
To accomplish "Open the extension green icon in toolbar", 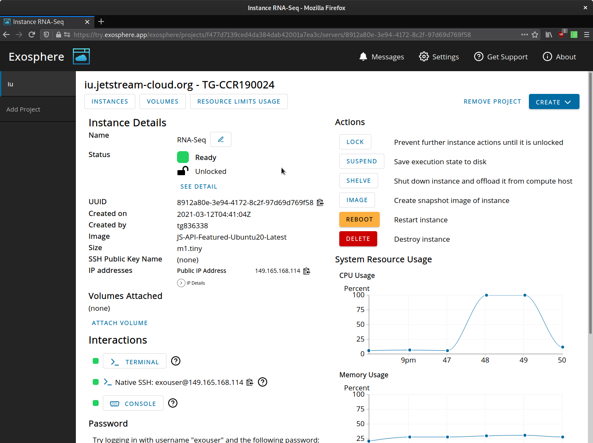I will (574, 35).
